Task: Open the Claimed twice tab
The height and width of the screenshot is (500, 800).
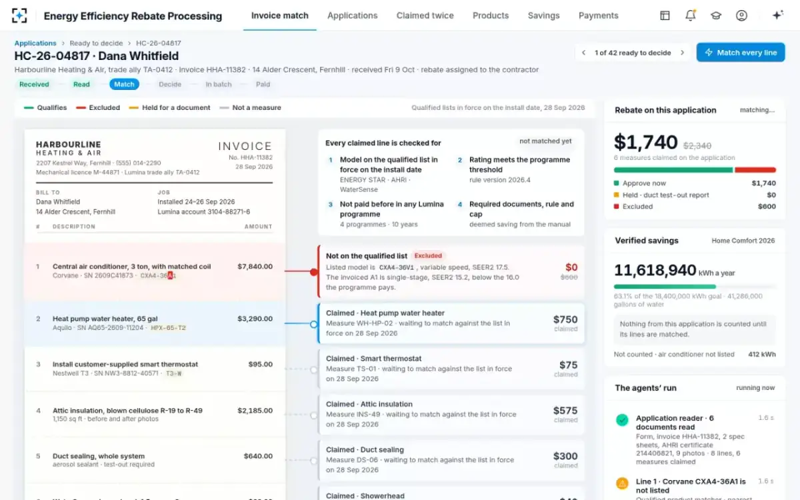Action: (425, 15)
